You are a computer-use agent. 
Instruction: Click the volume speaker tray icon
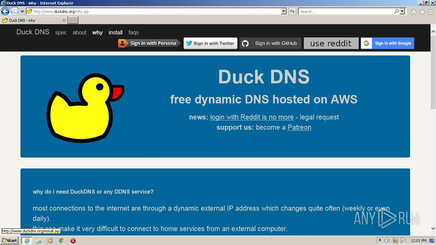coord(387,241)
